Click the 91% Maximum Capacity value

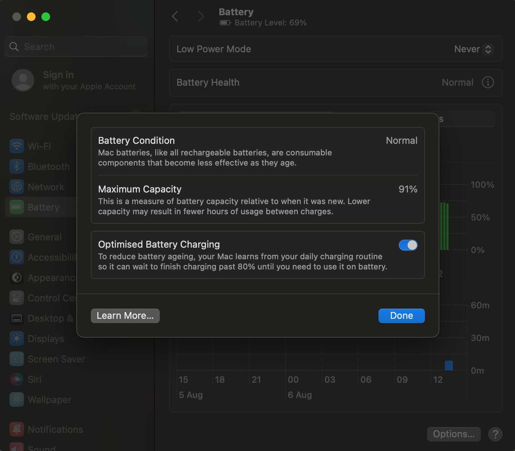(x=408, y=189)
